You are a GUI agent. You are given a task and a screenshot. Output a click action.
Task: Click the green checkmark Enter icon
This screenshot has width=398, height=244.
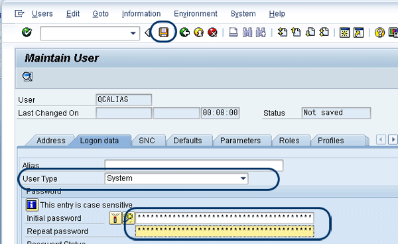(x=27, y=32)
